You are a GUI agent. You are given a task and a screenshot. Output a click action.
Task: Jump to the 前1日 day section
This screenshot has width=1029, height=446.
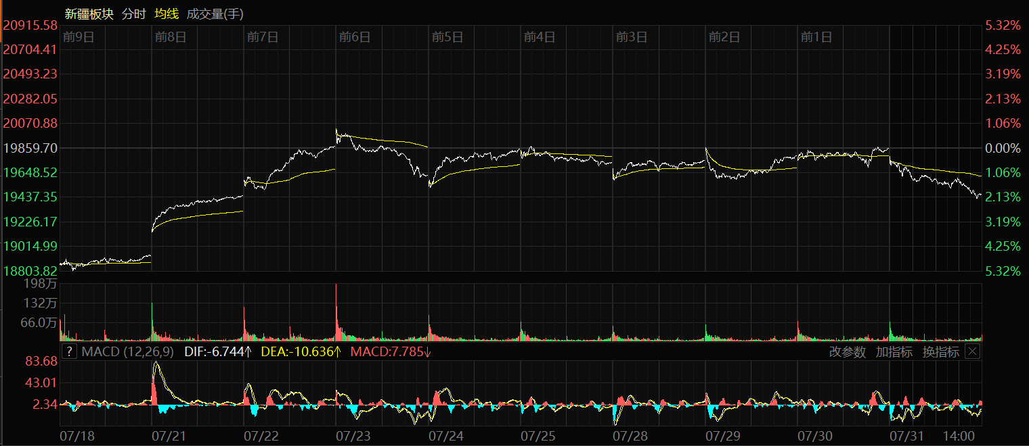[816, 37]
